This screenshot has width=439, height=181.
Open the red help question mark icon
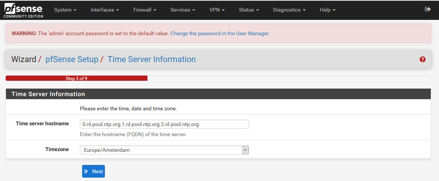tap(423, 59)
